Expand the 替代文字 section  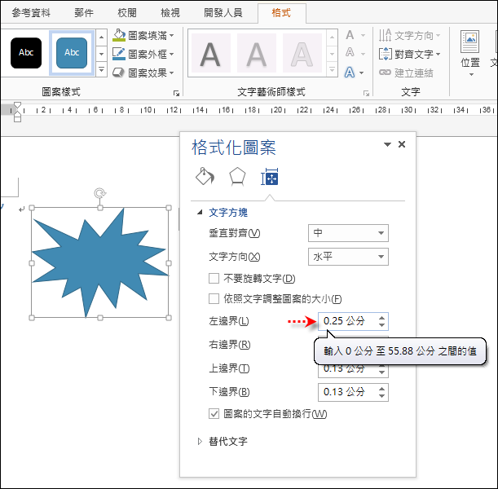pos(200,442)
